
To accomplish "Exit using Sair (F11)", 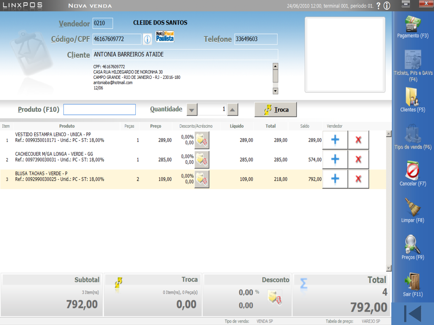I will coord(413,285).
